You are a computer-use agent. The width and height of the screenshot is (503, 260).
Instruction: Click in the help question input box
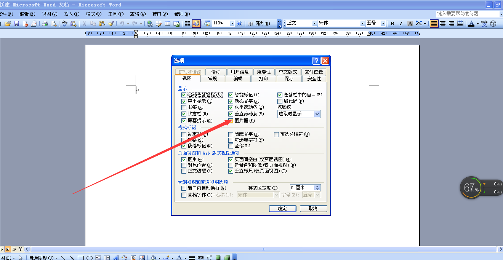click(467, 14)
